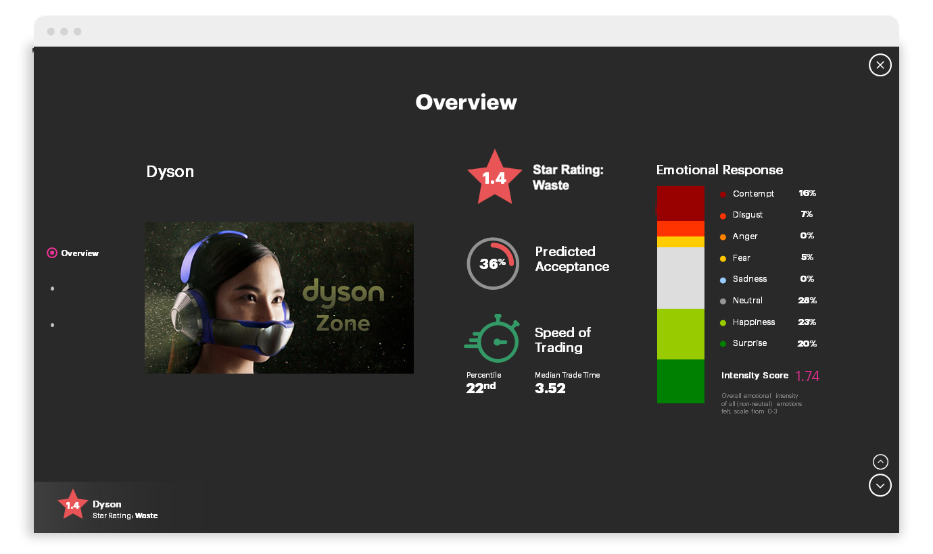This screenshot has height=554, width=933.
Task: Click the large 1.4 star rating icon
Action: pyautogui.click(x=494, y=178)
